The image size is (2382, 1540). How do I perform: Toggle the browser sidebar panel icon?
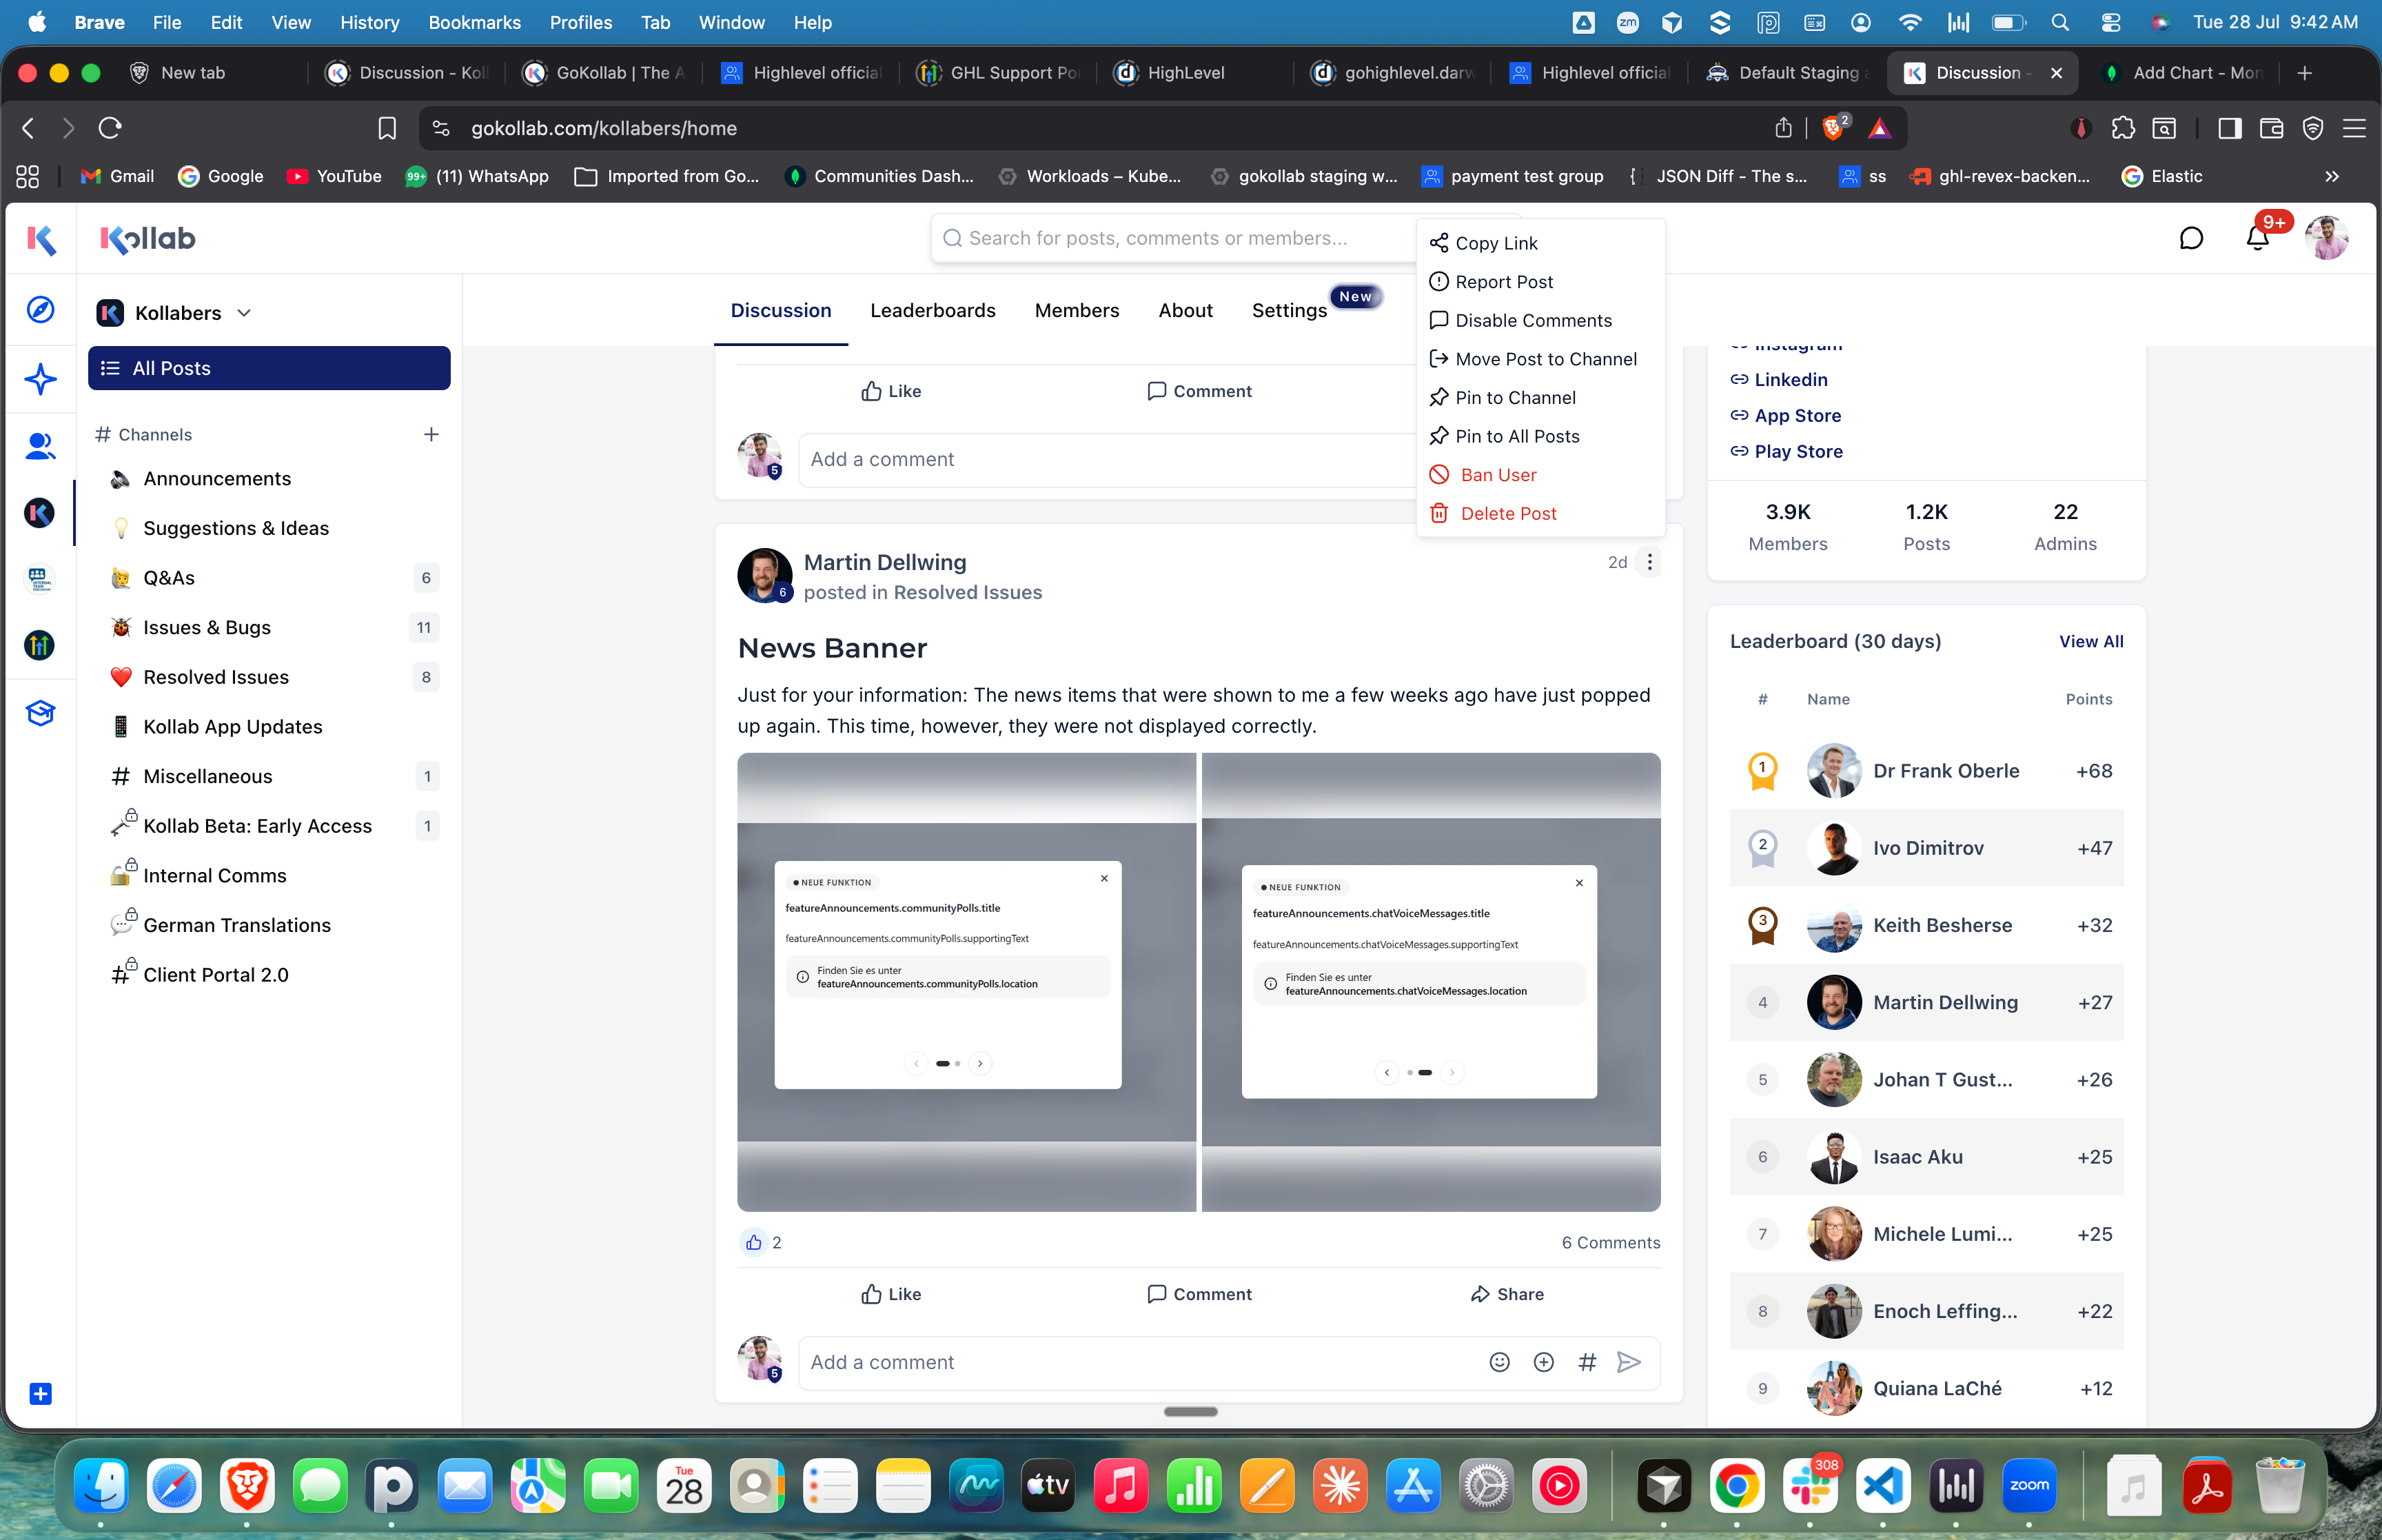2229,128
